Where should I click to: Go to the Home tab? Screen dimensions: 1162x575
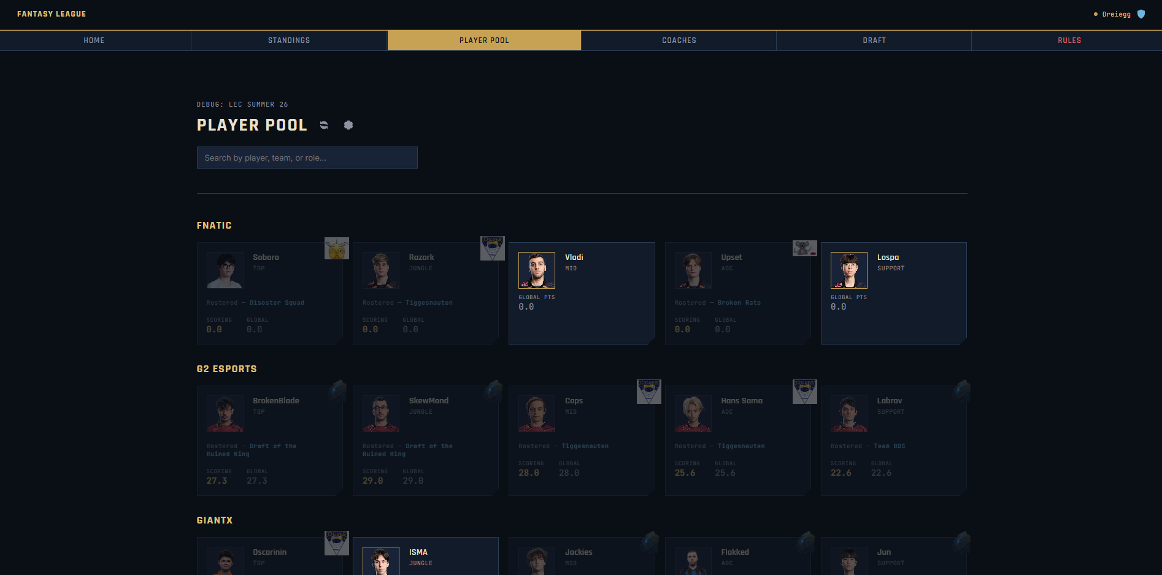(94, 40)
